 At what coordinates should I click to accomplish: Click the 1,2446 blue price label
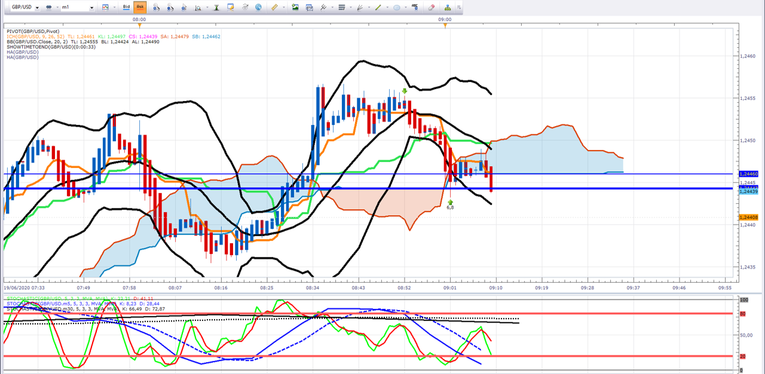[x=749, y=173]
